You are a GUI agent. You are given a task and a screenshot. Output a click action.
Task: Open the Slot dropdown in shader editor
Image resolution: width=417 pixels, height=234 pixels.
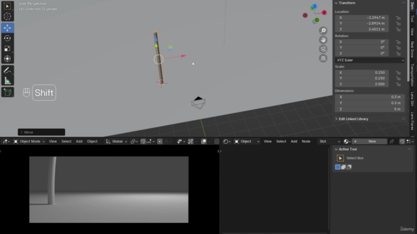point(330,142)
